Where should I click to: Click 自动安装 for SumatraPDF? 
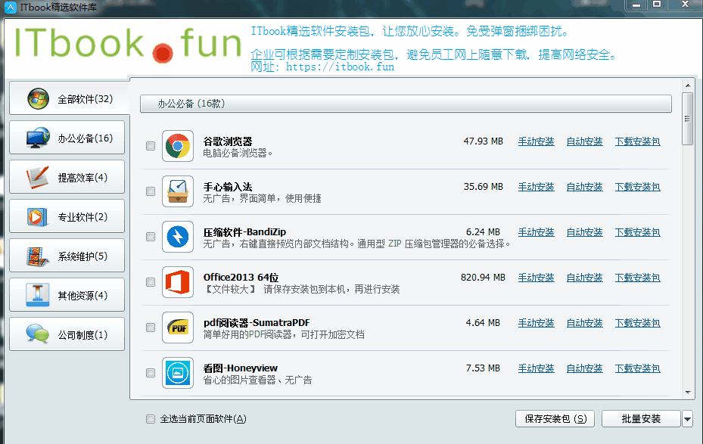coord(585,323)
